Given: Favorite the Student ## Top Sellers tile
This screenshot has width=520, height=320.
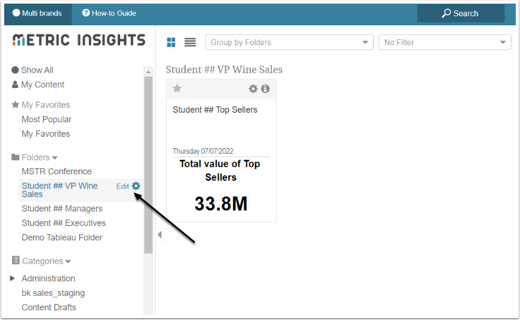Looking at the screenshot, I should (x=177, y=89).
